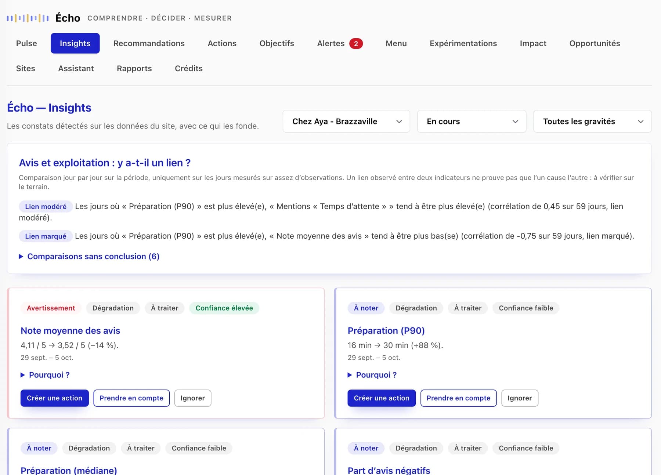Click the Lien modéré badge
Viewport: 661px width, 475px height.
click(x=46, y=206)
